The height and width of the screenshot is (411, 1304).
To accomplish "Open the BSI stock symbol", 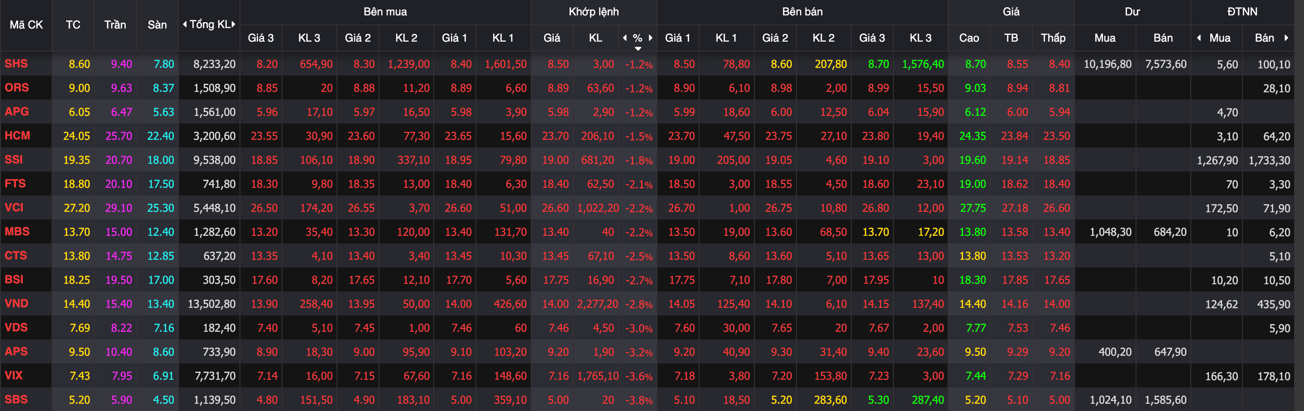I will pyautogui.click(x=14, y=279).
